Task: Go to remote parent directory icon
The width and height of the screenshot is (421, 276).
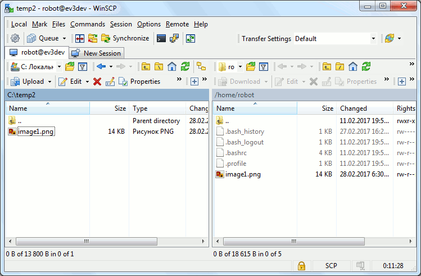Action: point(327,66)
